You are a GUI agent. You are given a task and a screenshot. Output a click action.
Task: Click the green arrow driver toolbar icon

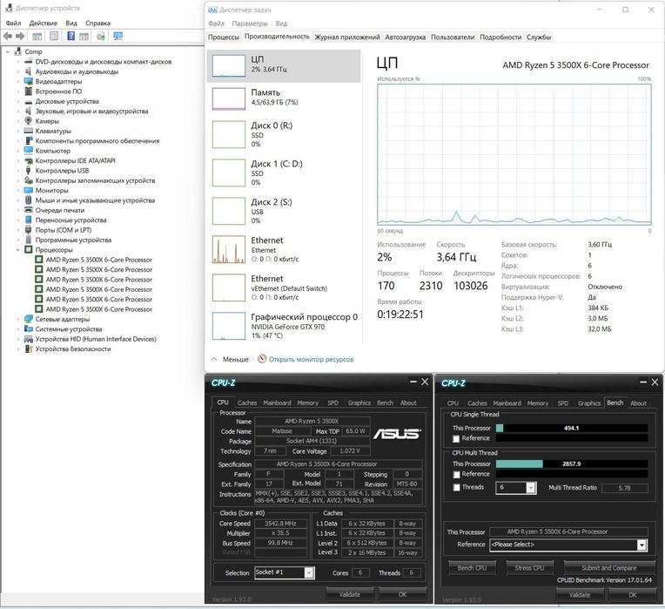coord(100,37)
